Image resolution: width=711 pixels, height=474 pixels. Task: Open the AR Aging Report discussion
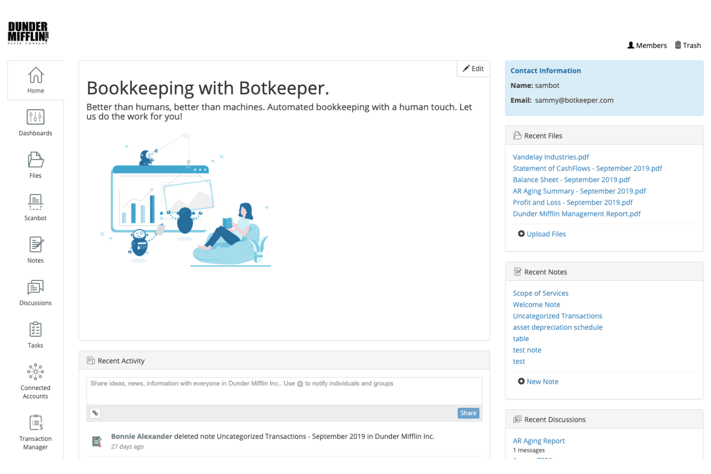coord(539,441)
